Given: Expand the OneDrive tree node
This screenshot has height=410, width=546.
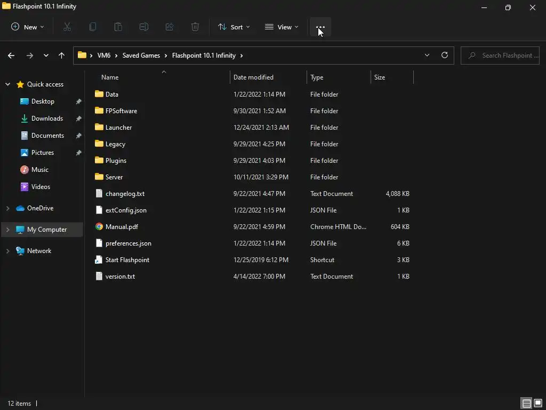Looking at the screenshot, I should pyautogui.click(x=7, y=208).
